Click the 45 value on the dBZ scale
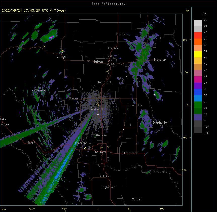 (x=205, y=70)
